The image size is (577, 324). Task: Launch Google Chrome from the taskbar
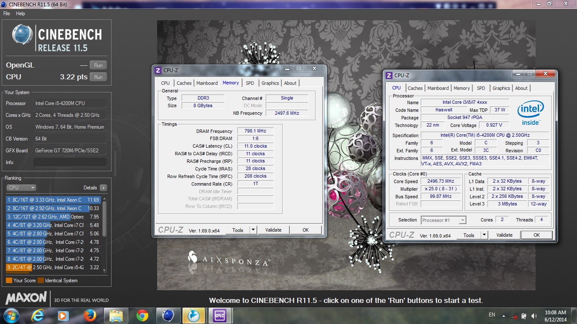coord(142,316)
